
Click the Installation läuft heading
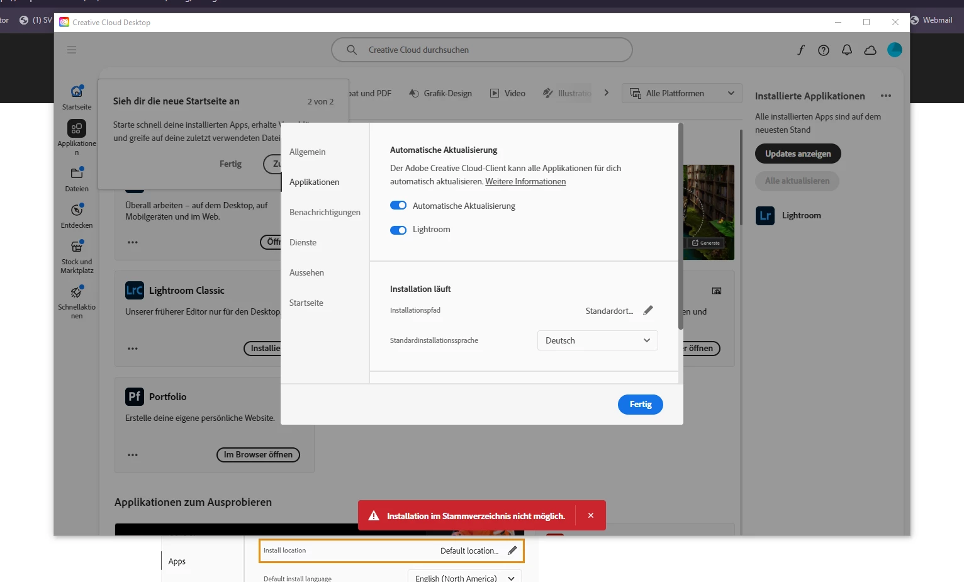click(x=420, y=289)
